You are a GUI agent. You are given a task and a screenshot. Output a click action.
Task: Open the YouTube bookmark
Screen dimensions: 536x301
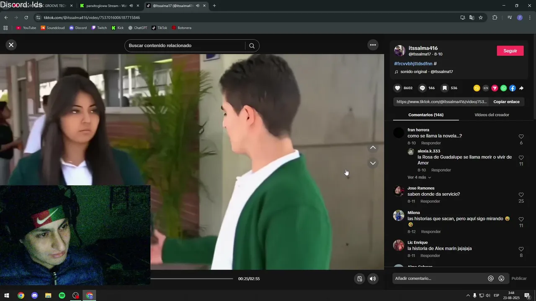pyautogui.click(x=26, y=28)
